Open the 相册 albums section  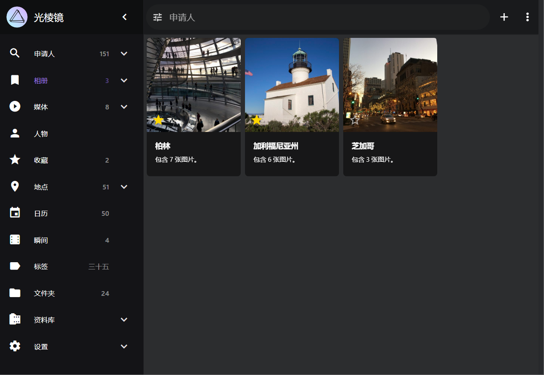(x=41, y=80)
